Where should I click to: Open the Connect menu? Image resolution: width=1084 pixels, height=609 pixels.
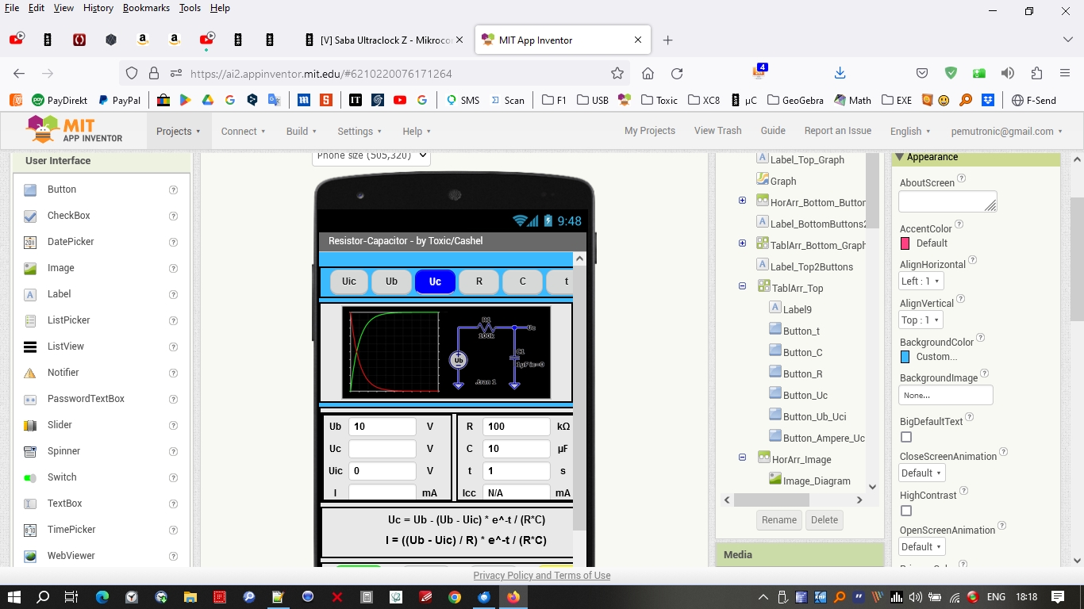(243, 132)
